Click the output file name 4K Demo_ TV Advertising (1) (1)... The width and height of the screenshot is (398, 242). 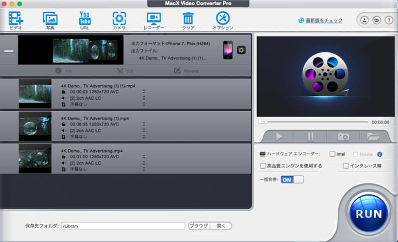point(173,58)
